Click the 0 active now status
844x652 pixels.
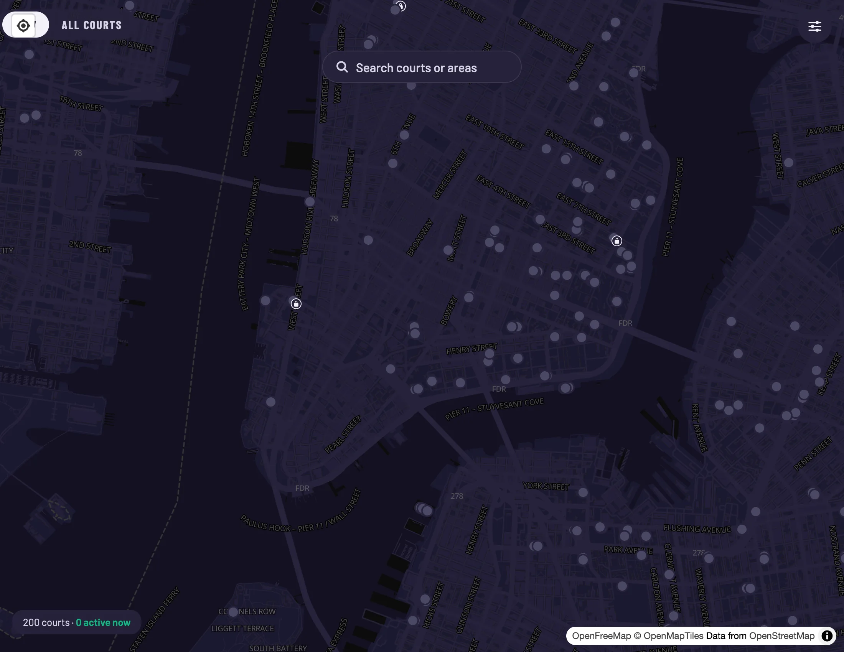[x=103, y=622]
